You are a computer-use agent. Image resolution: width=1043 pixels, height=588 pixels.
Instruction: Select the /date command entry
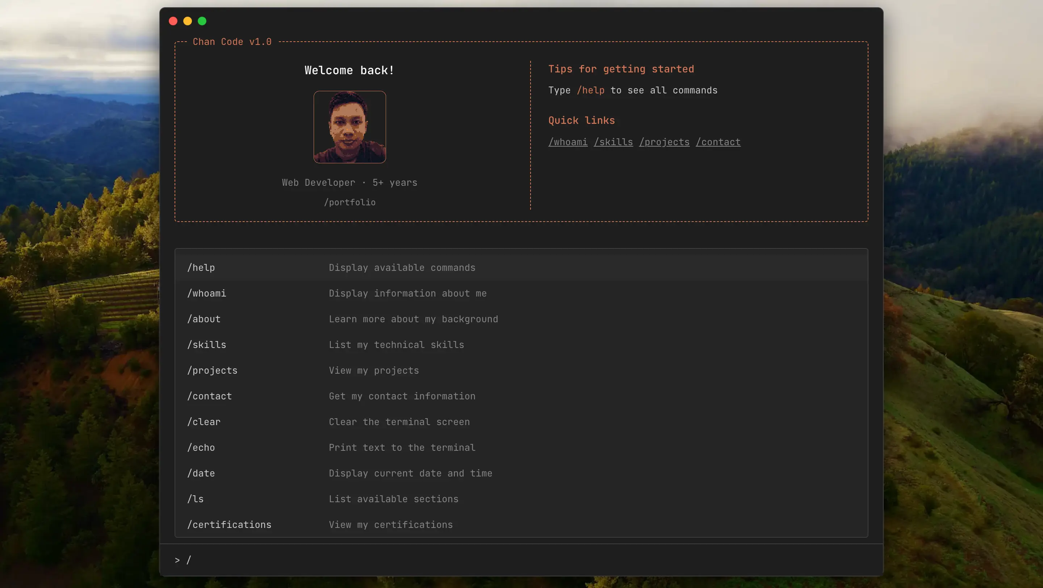click(x=201, y=473)
